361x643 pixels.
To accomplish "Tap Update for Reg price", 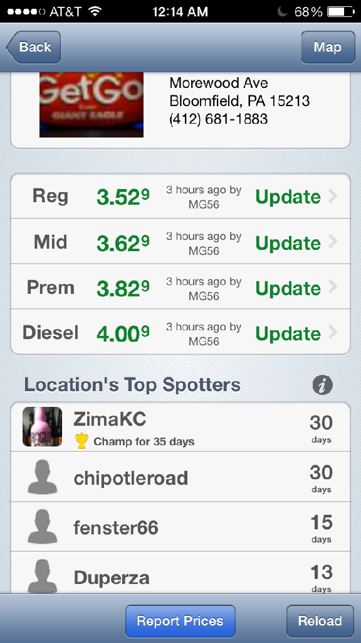I will [x=288, y=197].
